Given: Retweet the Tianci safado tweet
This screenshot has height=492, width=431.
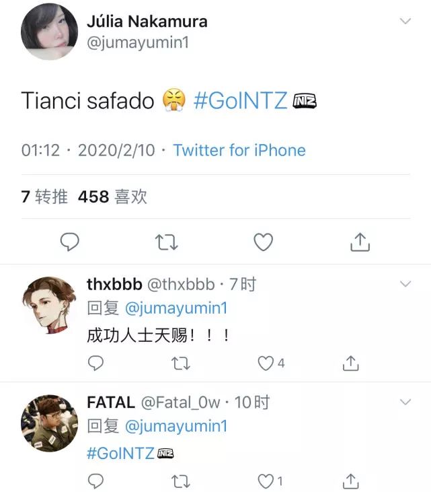Looking at the screenshot, I should point(167,242).
